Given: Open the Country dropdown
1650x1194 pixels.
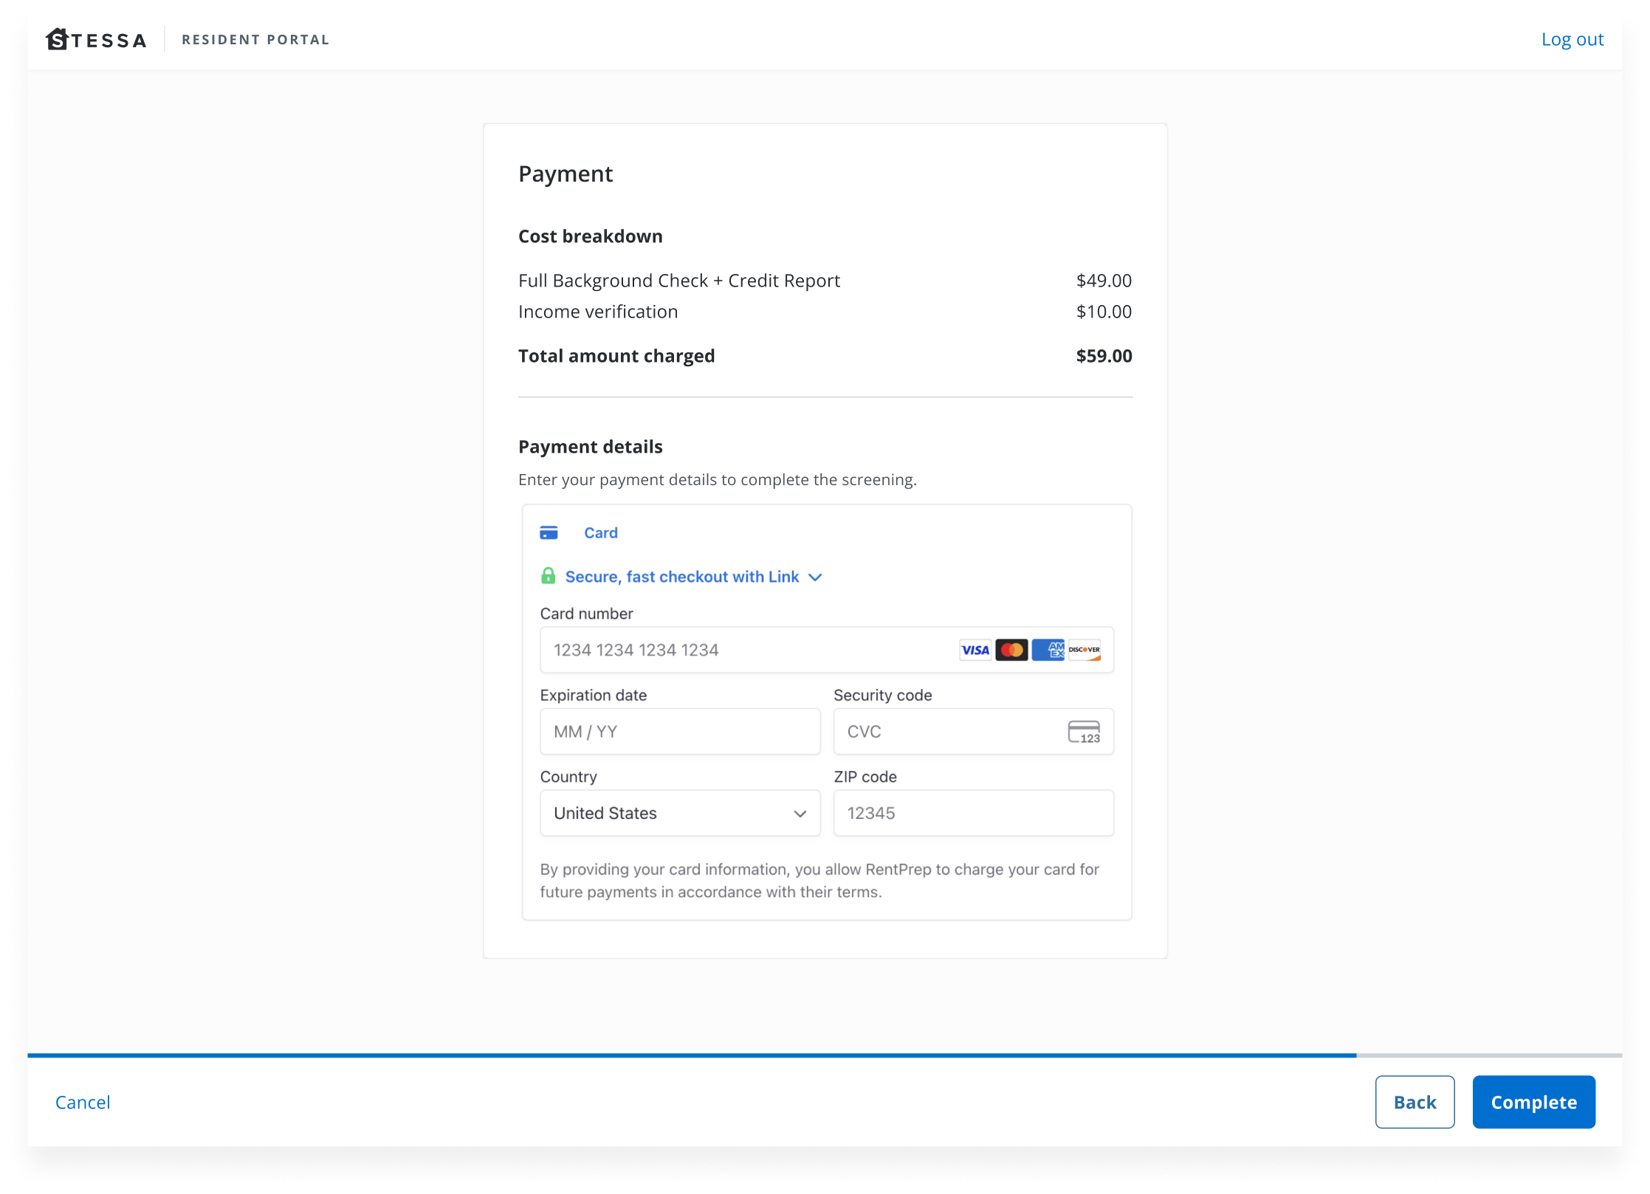Looking at the screenshot, I should [x=680, y=813].
